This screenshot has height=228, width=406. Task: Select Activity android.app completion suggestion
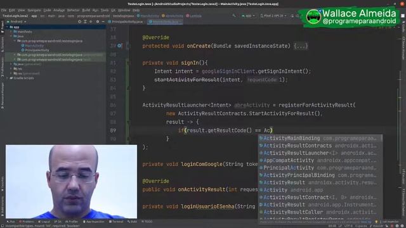coord(320,190)
